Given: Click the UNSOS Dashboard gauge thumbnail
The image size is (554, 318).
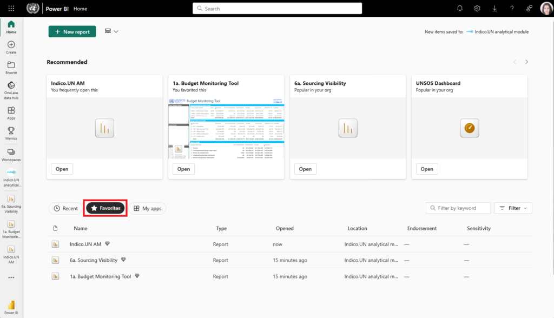Looking at the screenshot, I should pos(470,128).
